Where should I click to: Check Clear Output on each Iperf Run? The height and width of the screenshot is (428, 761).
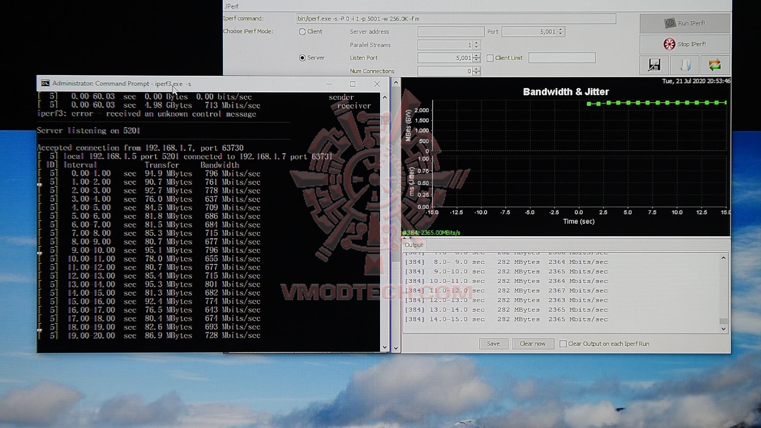(x=563, y=344)
